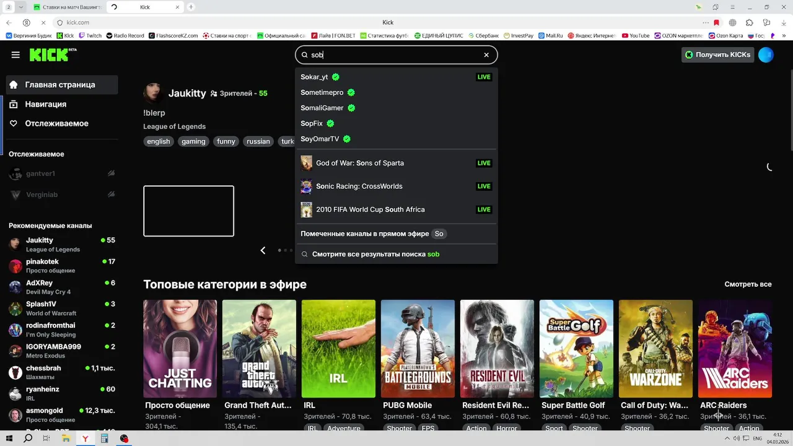Toggle notifications icon for Verginiab
The width and height of the screenshot is (793, 446).
pyautogui.click(x=111, y=195)
